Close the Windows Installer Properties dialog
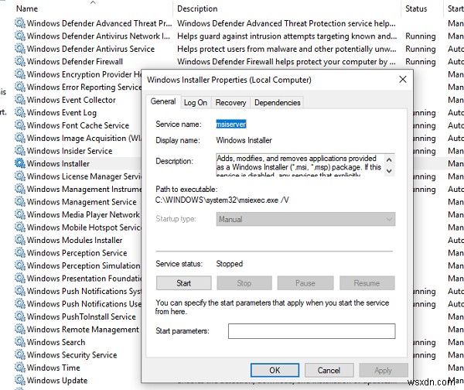 402,79
